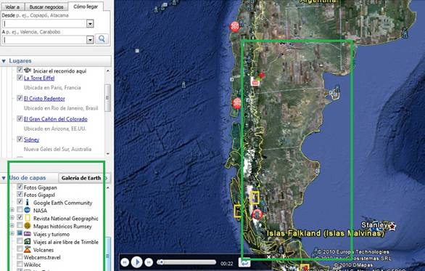
Task: Expand the NASA layer tree node
Action: pos(12,210)
